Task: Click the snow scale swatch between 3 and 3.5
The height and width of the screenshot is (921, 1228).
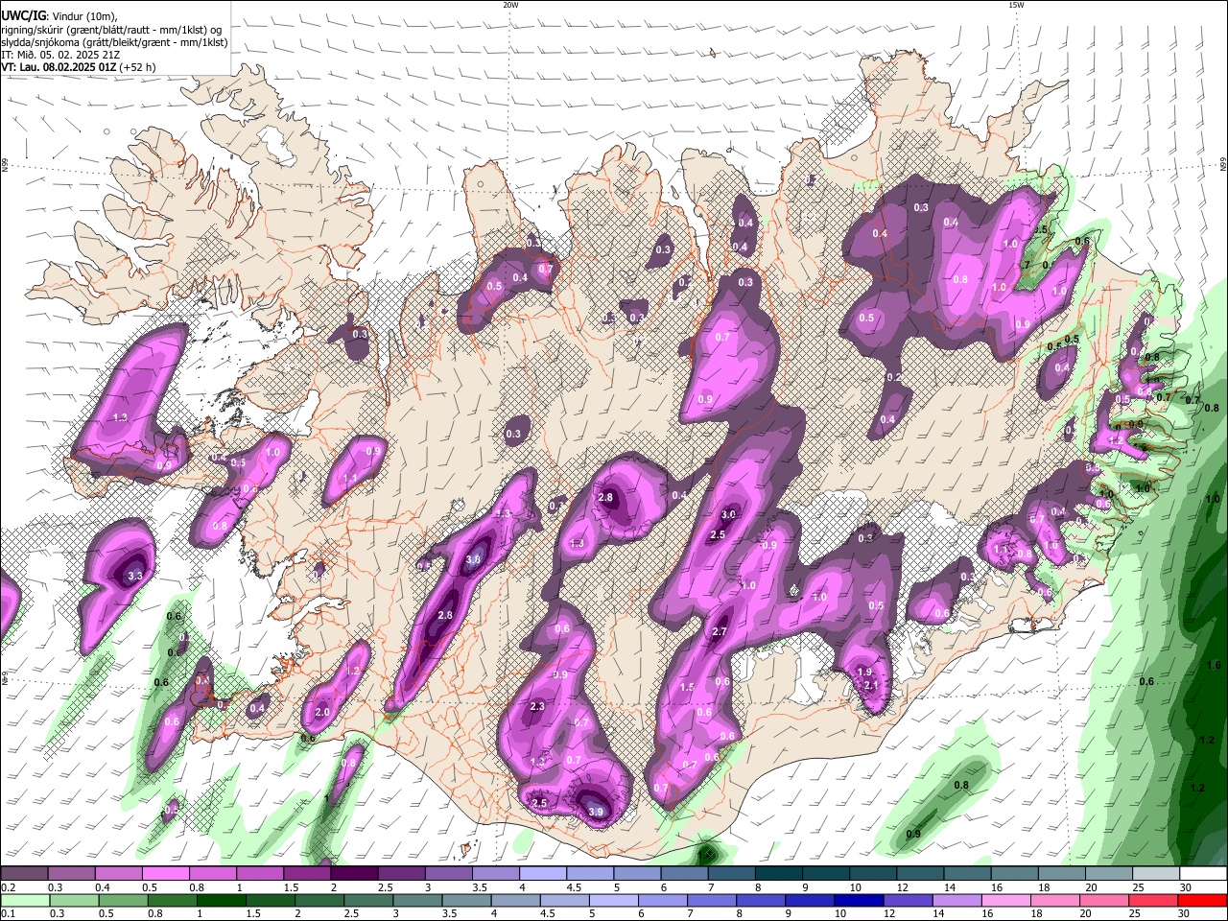Action: [449, 874]
